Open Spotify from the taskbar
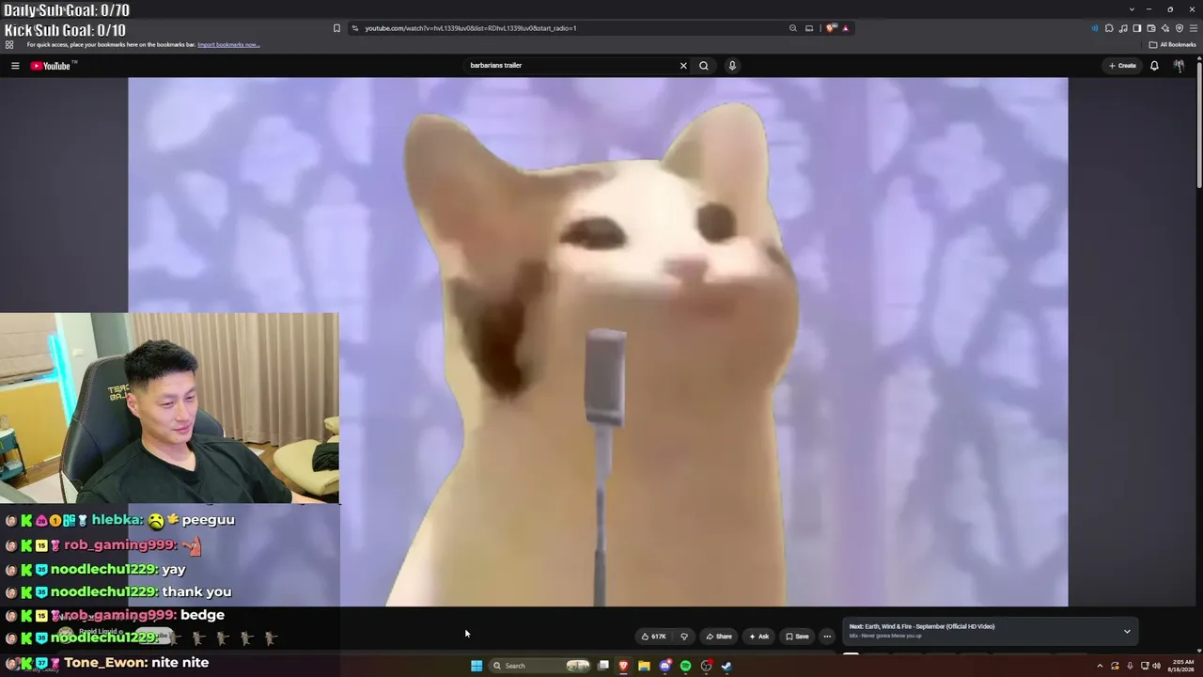Viewport: 1203px width, 677px height. 685,666
